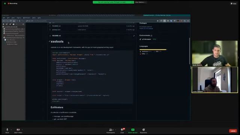Select Kevin's video thumbnail
Image resolution: width=240 pixels, height=135 pixels.
click(215, 53)
